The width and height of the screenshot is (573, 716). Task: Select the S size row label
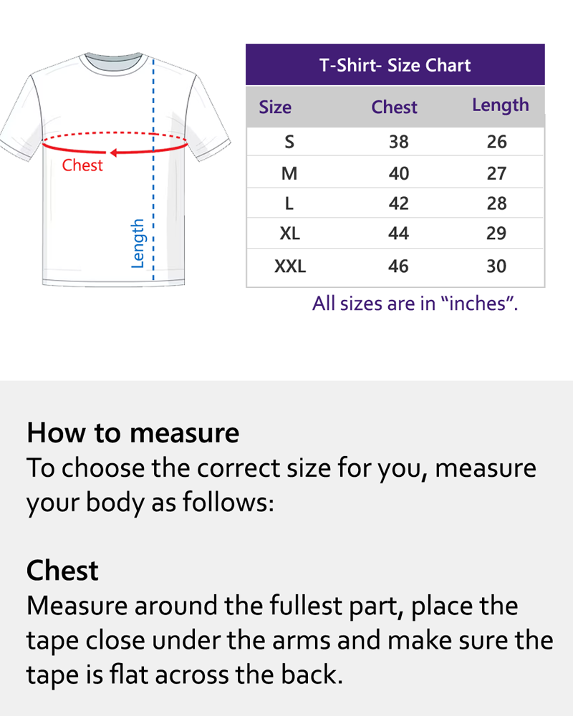pos(289,142)
